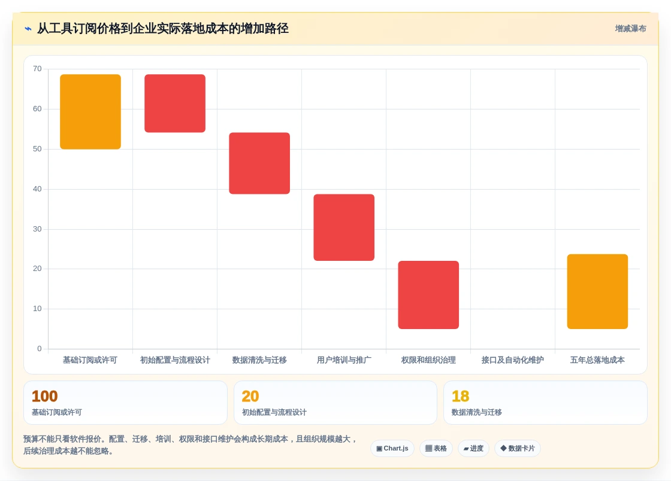The image size is (671, 481).
Task: Click the y-axis value 40
Action: [x=37, y=189]
